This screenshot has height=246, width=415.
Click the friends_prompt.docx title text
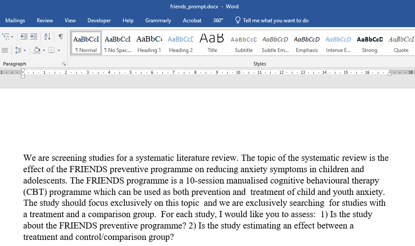pos(194,7)
